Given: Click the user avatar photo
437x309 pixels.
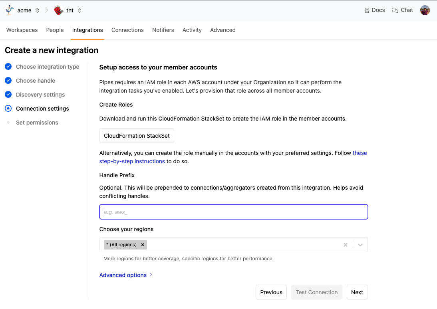Looking at the screenshot, I should (425, 10).
